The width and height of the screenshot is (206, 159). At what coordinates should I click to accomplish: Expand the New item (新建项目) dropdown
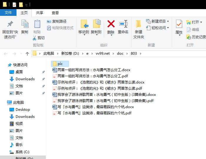168,21
